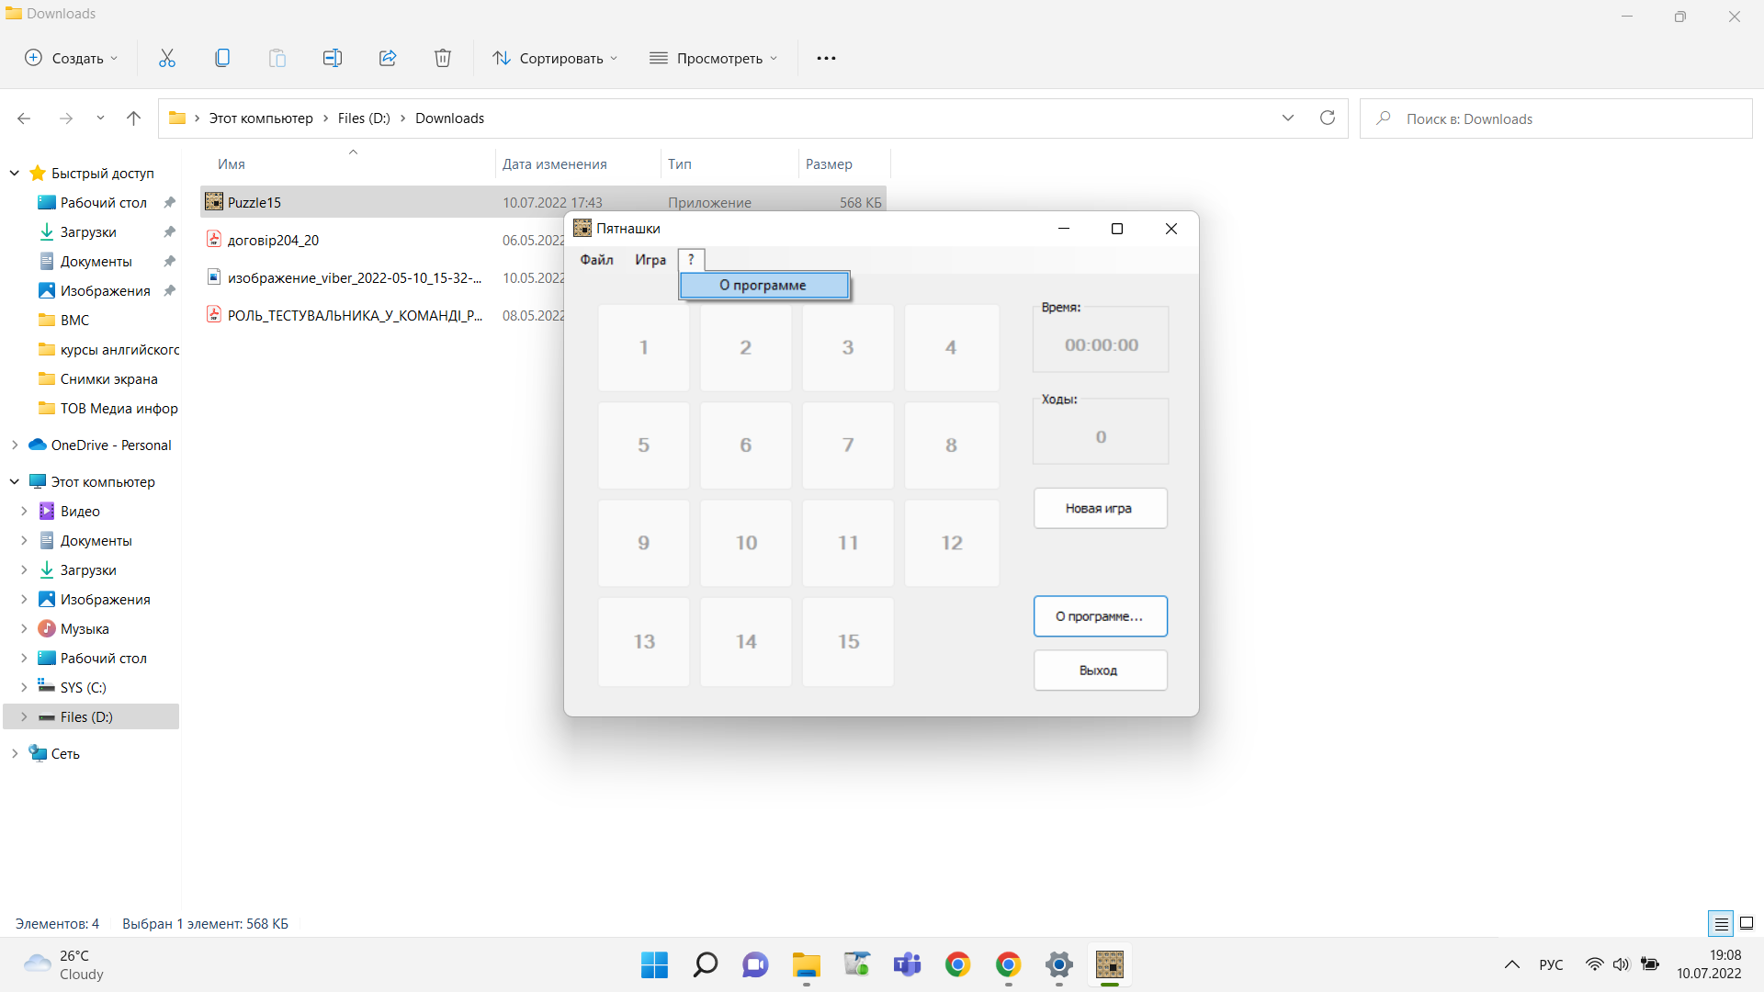Image resolution: width=1764 pixels, height=992 pixels.
Task: Refresh the Downloads folder view
Action: [x=1327, y=118]
